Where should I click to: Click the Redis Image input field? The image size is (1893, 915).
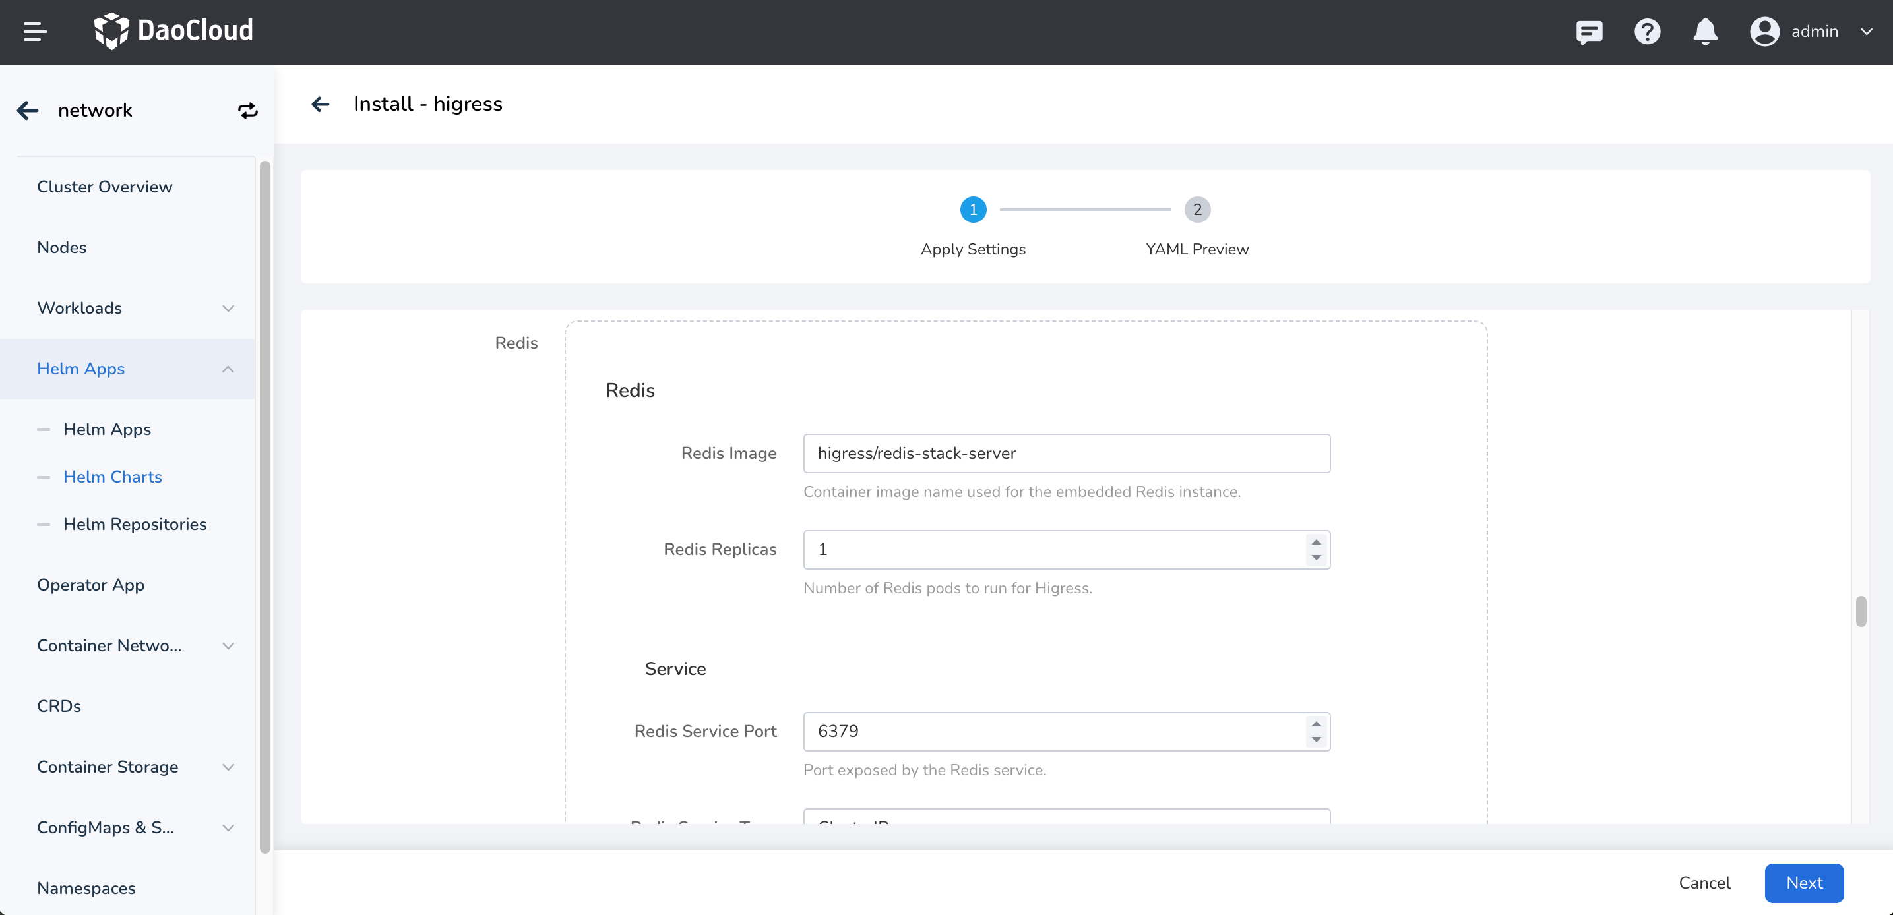1065,453
